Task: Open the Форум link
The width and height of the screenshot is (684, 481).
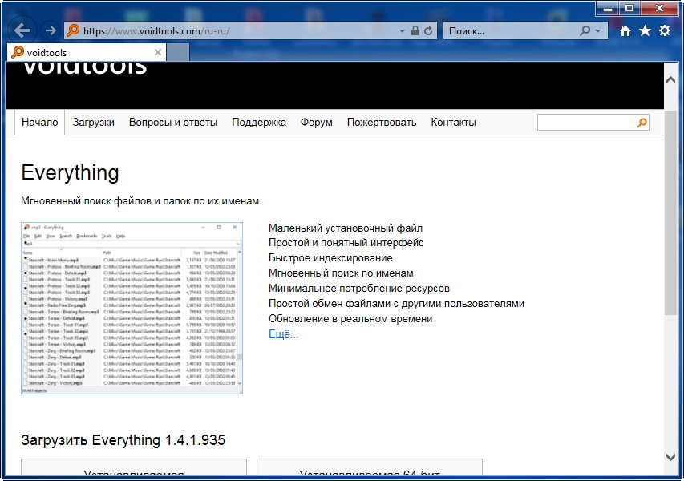Action: pyautogui.click(x=316, y=123)
